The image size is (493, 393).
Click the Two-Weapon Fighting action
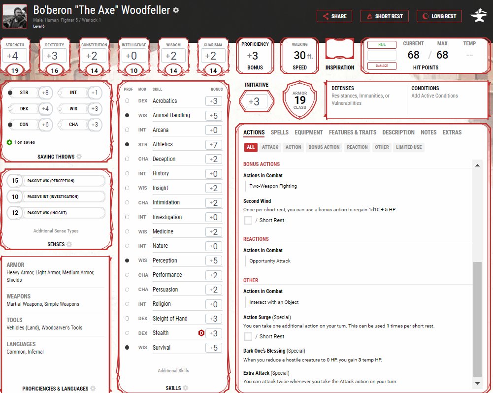click(273, 186)
